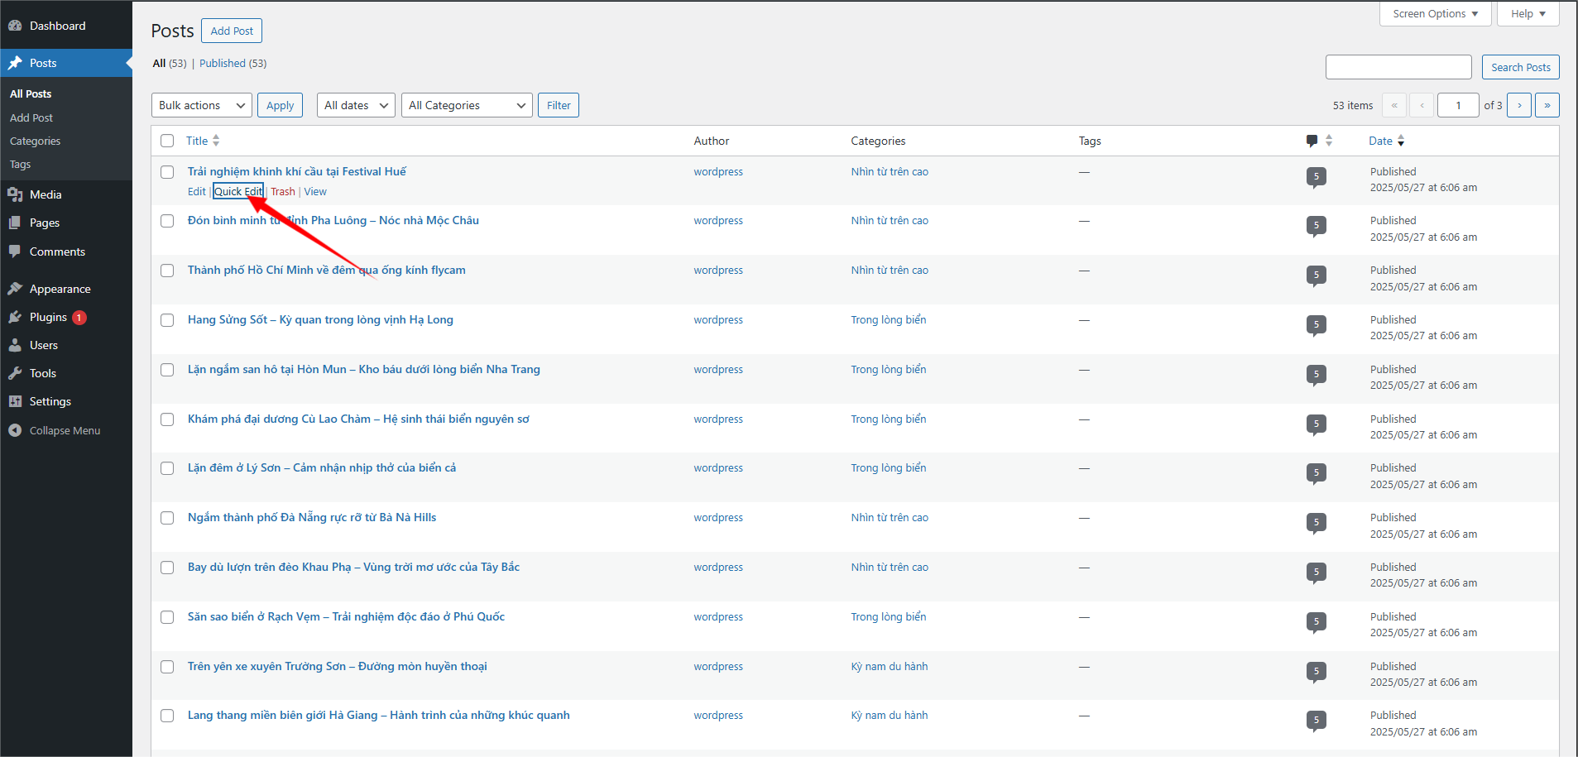This screenshot has height=757, width=1578.
Task: Click the search posts input field
Action: tap(1398, 67)
